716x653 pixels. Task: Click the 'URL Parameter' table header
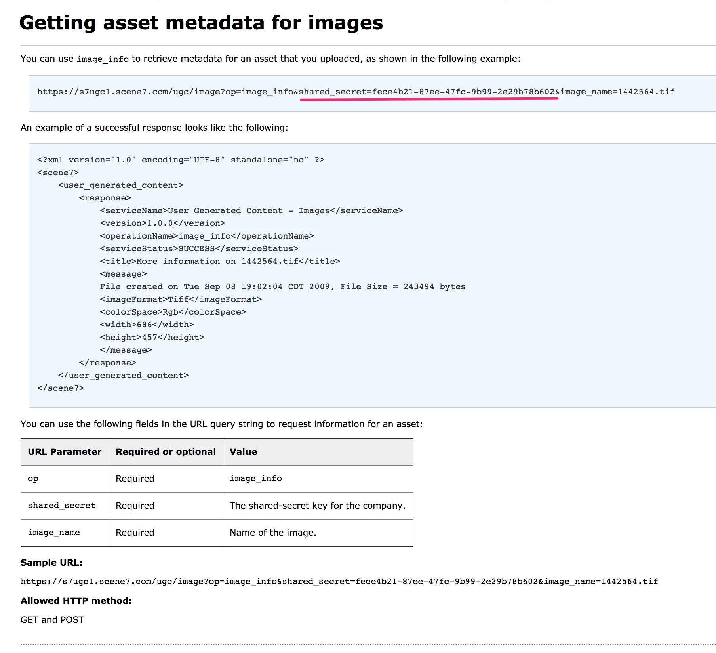tap(65, 452)
